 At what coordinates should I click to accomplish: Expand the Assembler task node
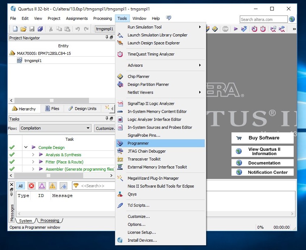[33, 169]
